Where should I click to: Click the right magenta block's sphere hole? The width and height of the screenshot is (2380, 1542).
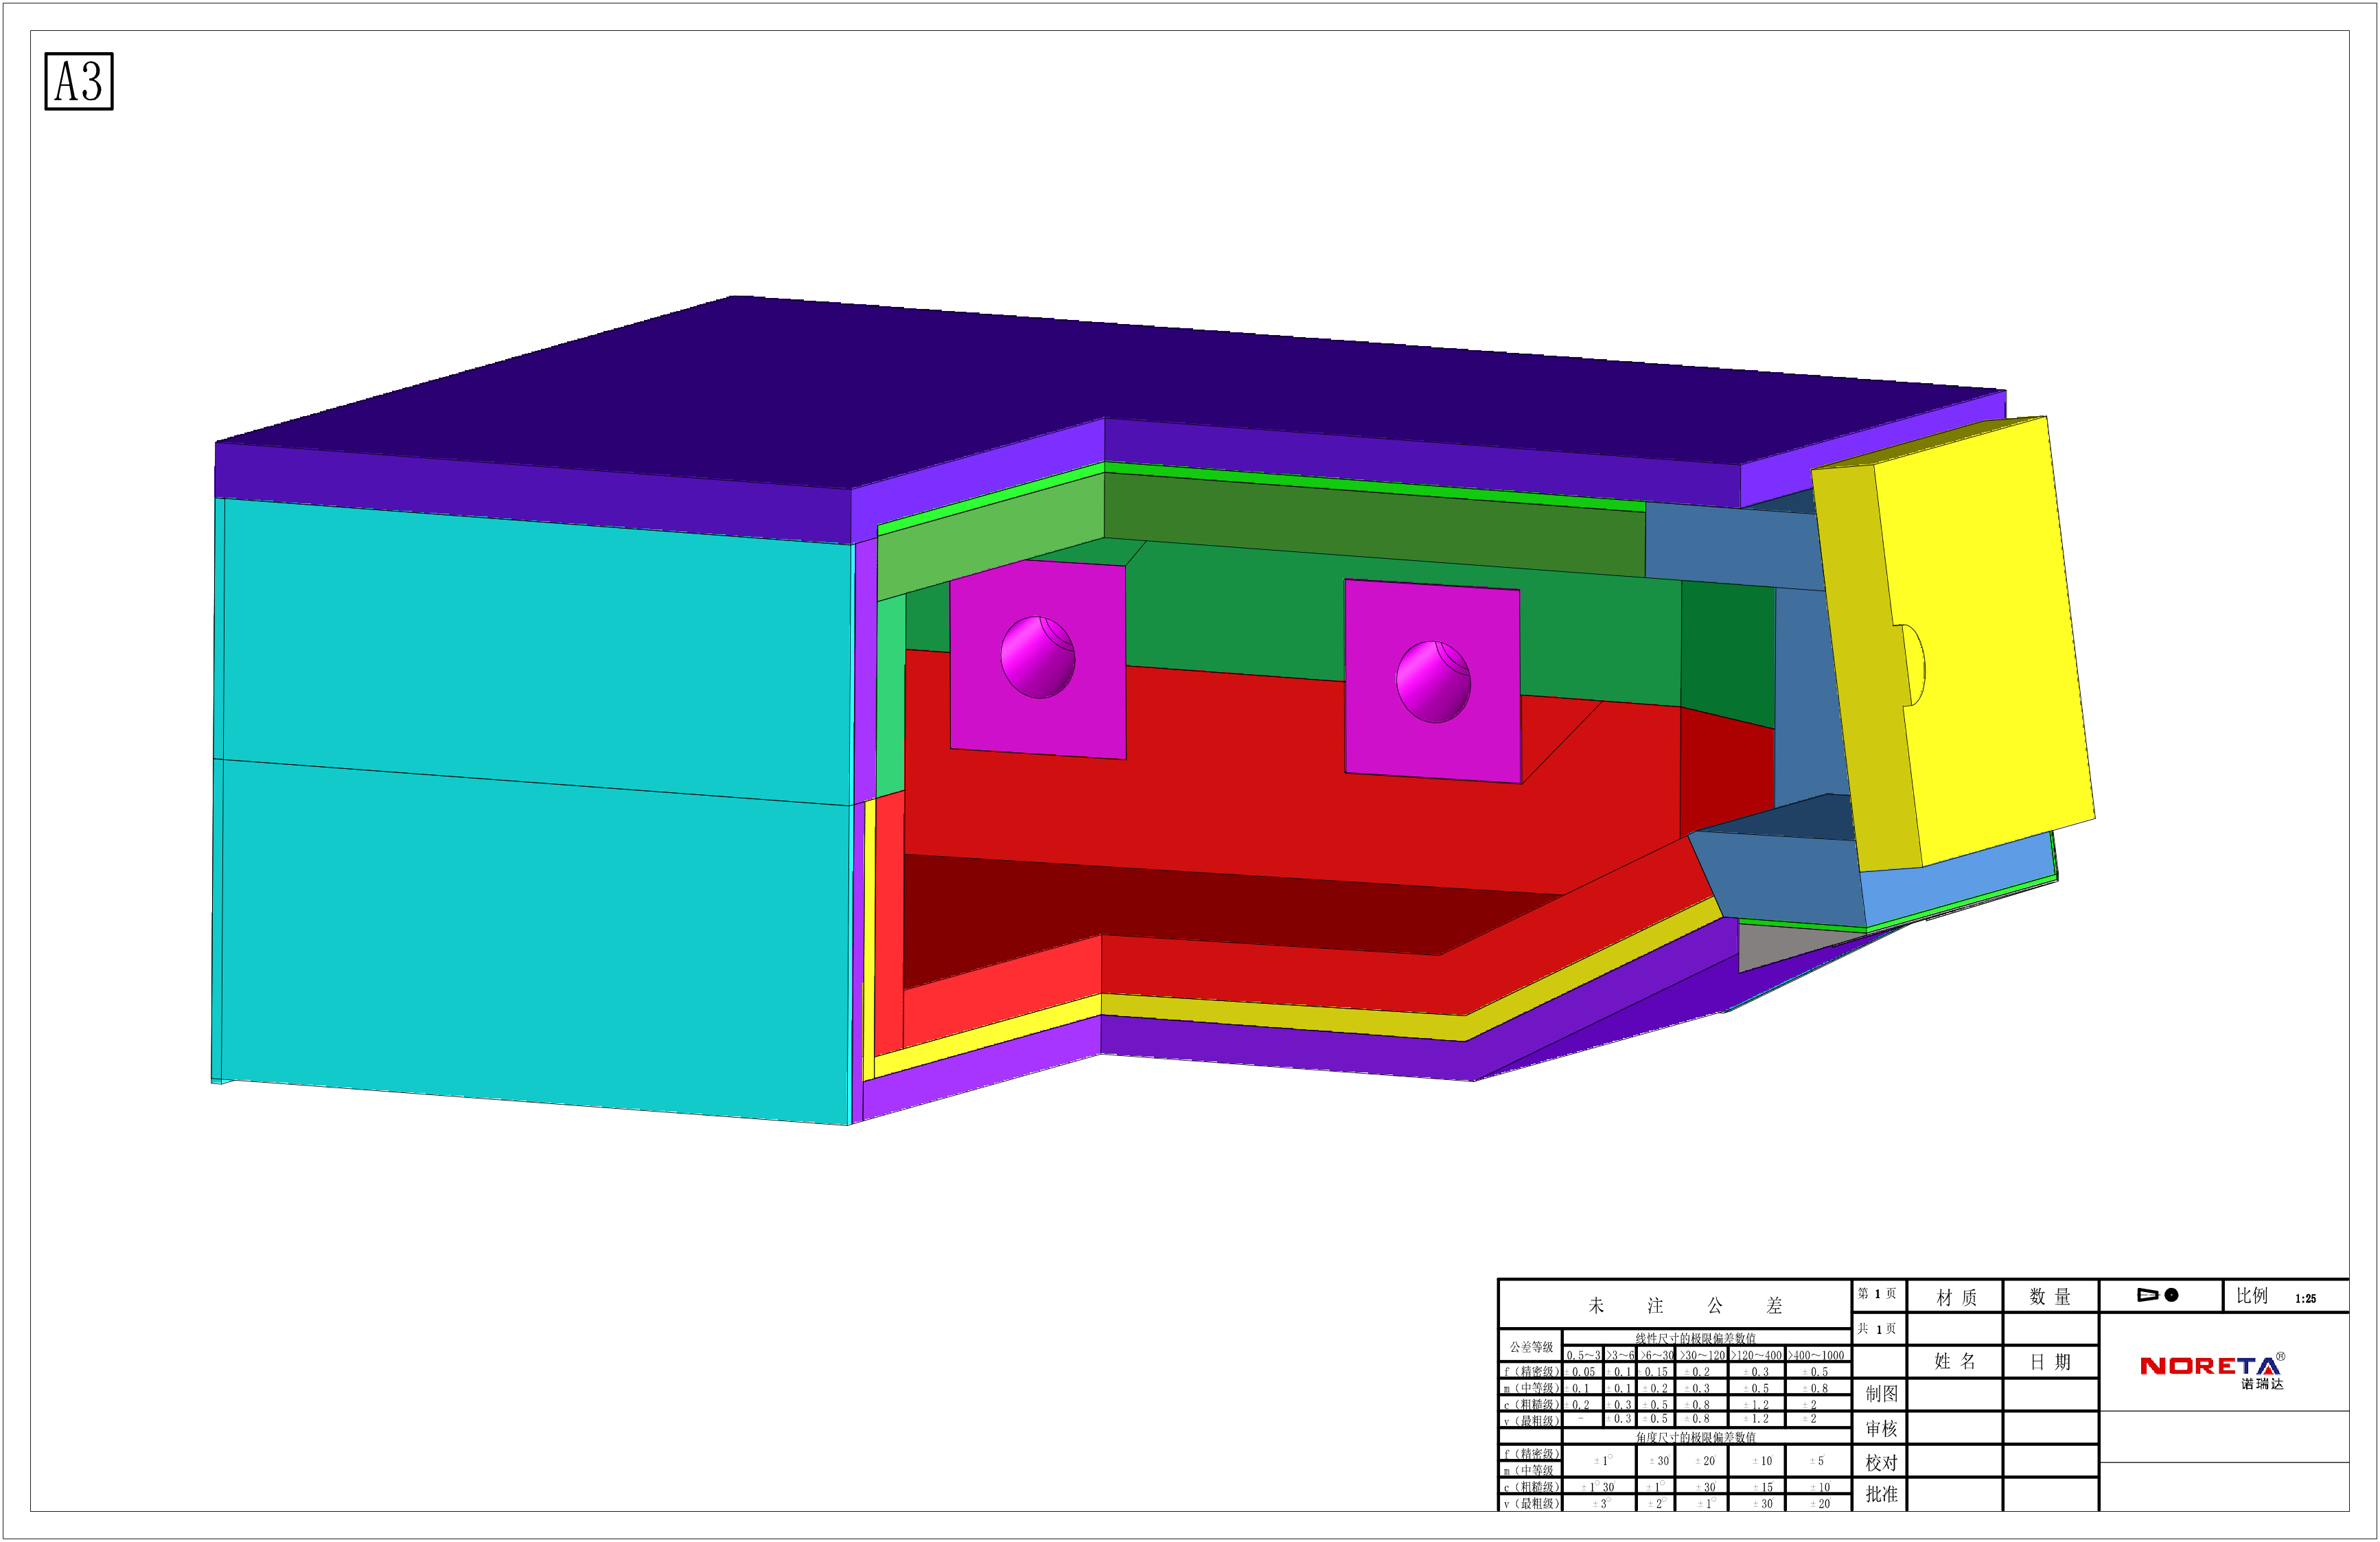pyautogui.click(x=1433, y=682)
